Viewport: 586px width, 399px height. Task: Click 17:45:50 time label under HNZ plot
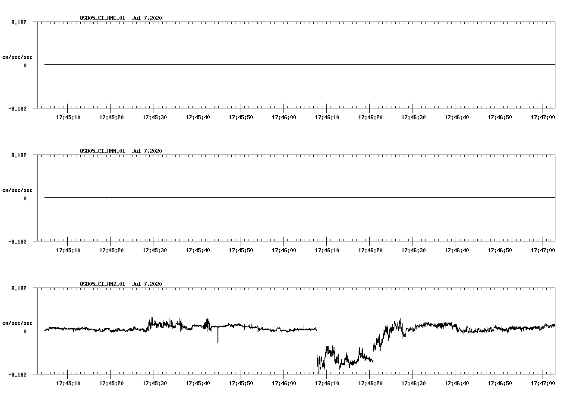click(241, 383)
